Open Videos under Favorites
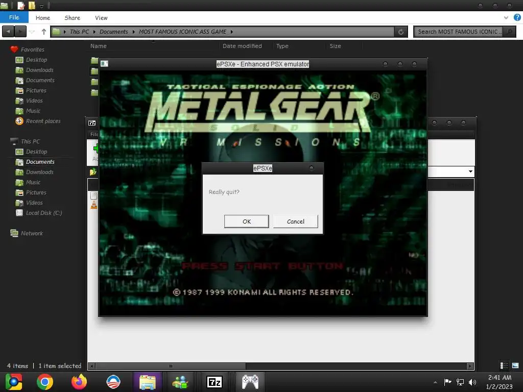Viewport: 523px width, 392px height. pyautogui.click(x=34, y=101)
